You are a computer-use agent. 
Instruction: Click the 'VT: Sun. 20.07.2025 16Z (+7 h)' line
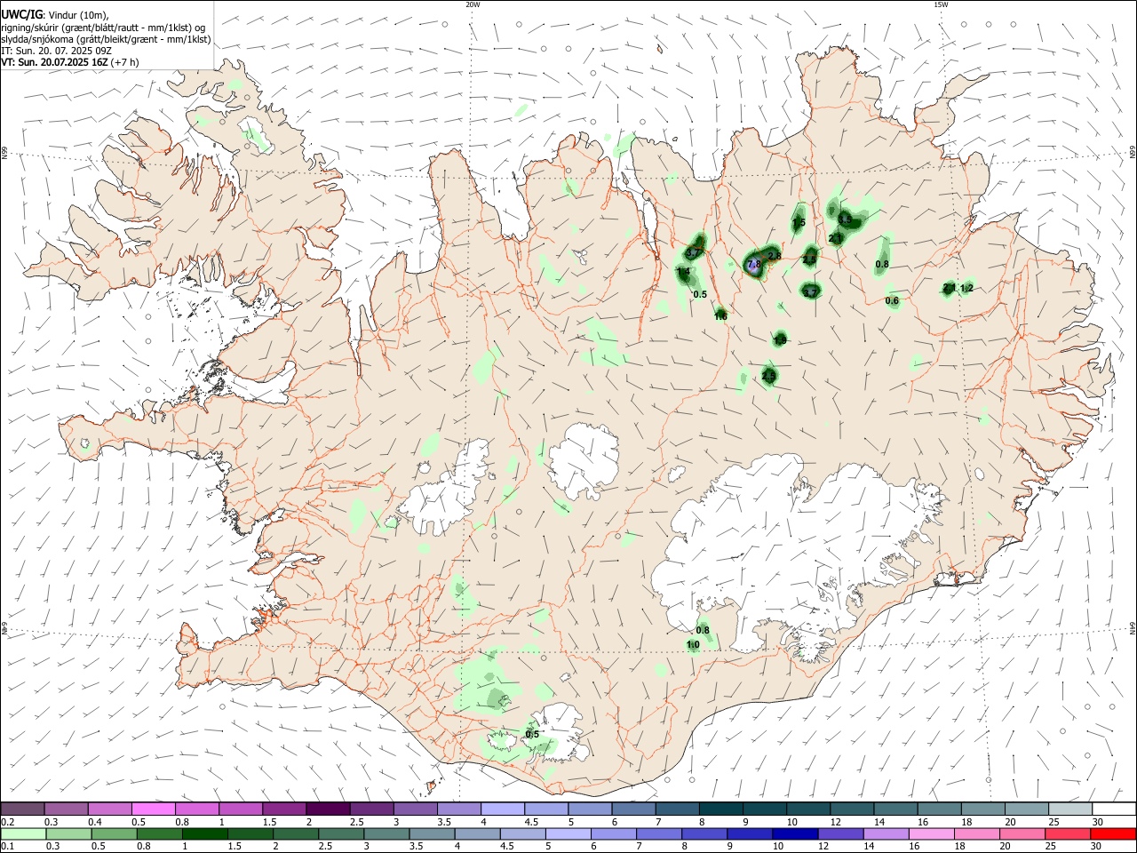(x=70, y=62)
